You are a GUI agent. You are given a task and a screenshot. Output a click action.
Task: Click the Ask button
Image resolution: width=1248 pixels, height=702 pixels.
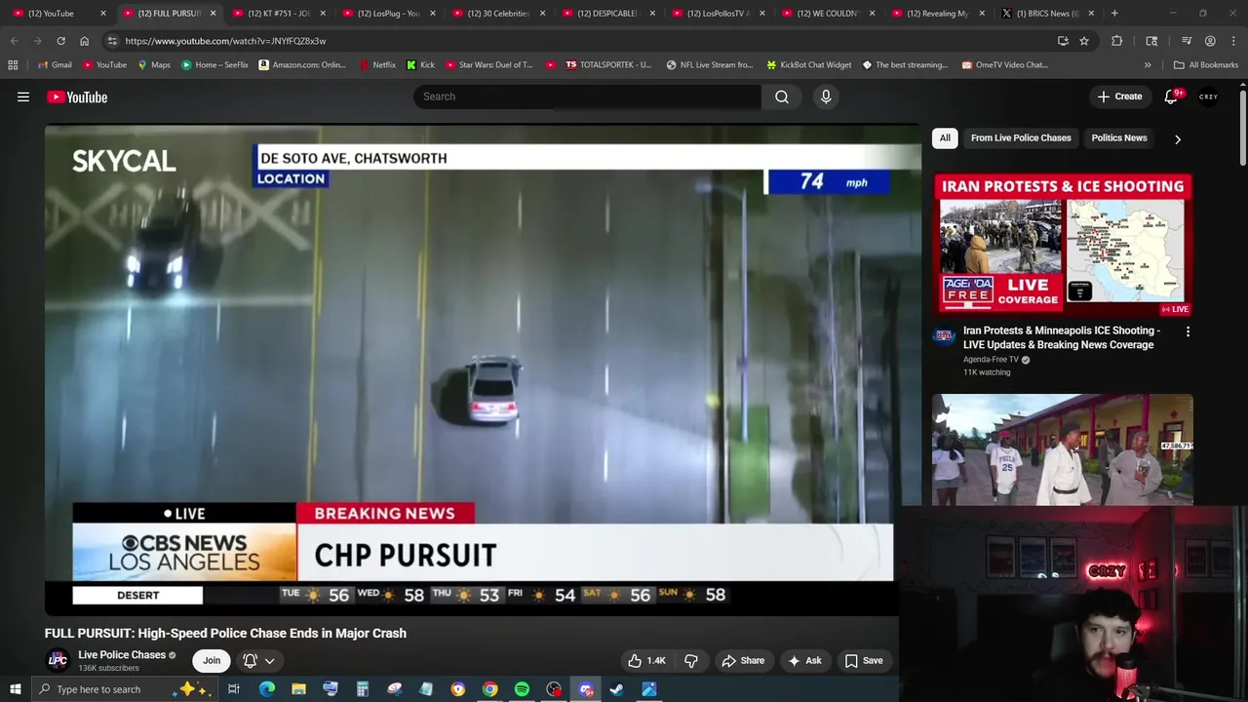804,661
